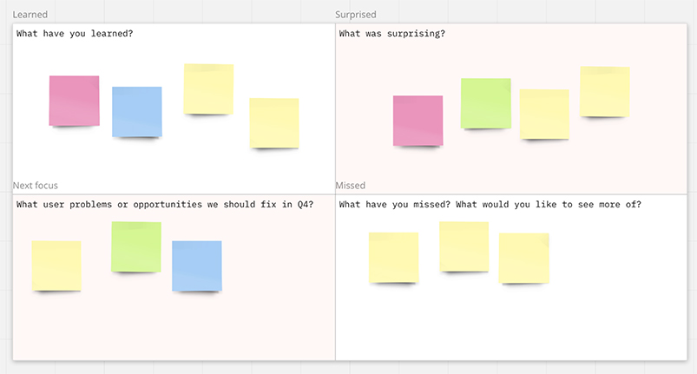Pick the blue sticky note in Next focus frame
This screenshot has width=697, height=374.
click(x=197, y=266)
